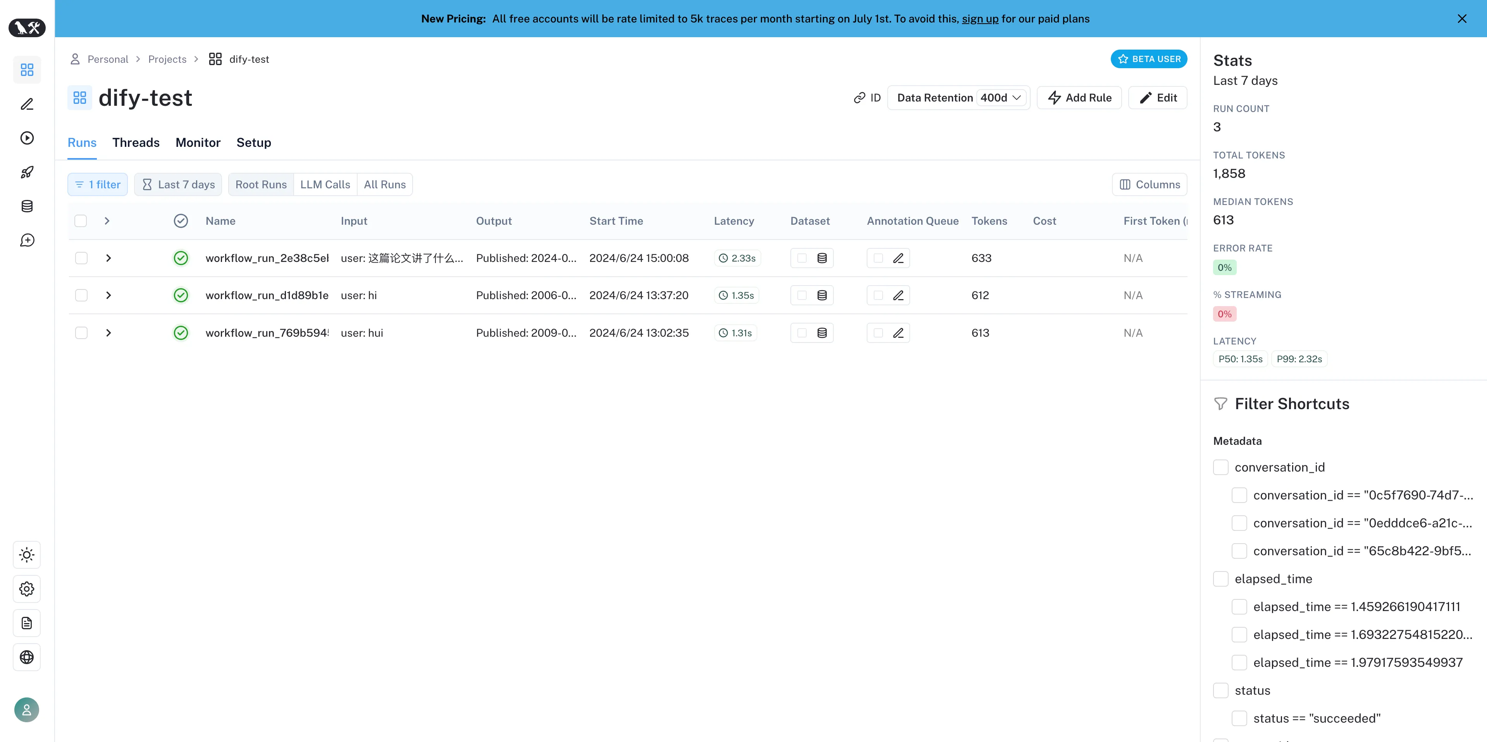Viewport: 1487px width, 742px height.
Task: Select the LLM Calls run filter
Action: click(325, 185)
